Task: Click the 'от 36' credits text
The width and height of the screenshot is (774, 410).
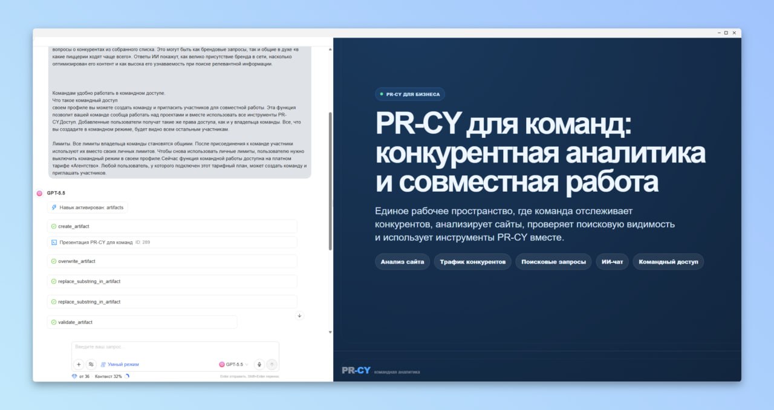Action: click(x=84, y=376)
